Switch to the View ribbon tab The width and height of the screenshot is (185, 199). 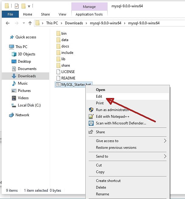[x=62, y=14]
